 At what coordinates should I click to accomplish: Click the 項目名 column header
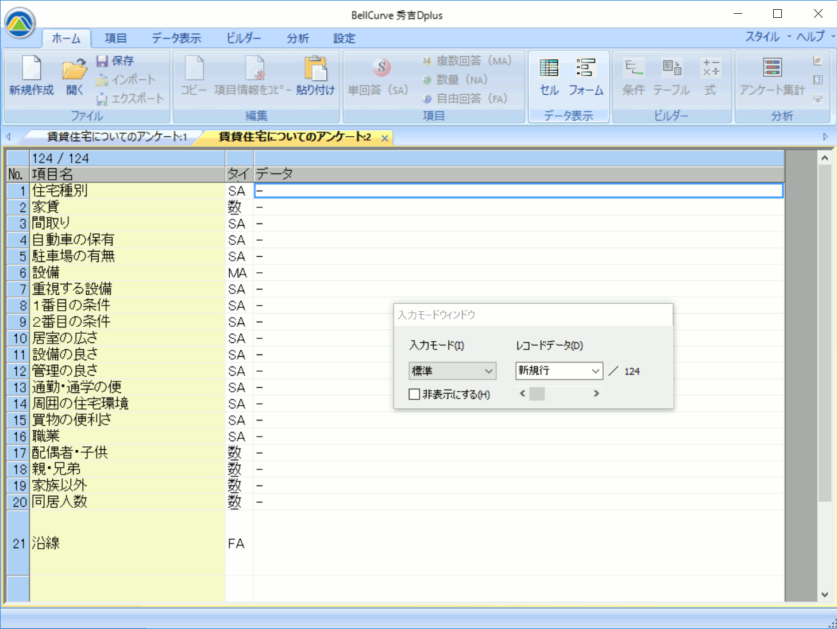(x=128, y=174)
